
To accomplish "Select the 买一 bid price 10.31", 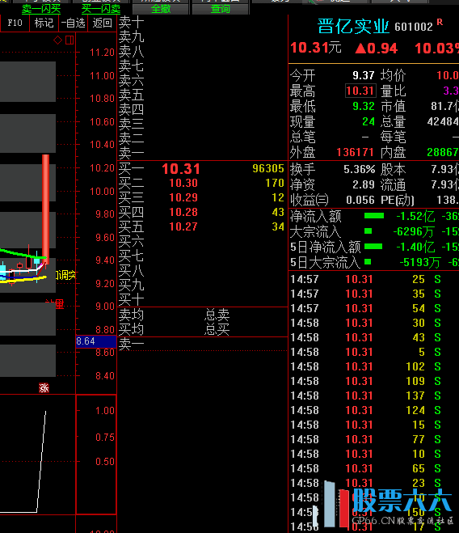I will [181, 169].
